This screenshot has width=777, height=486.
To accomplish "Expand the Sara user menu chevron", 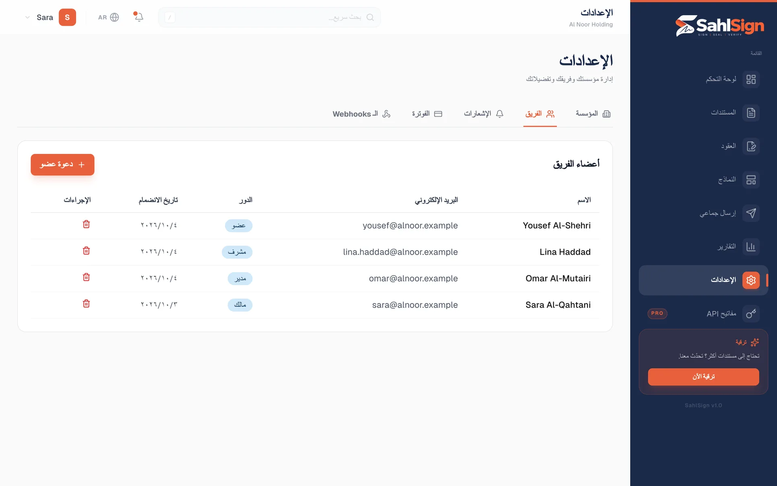I will click(28, 17).
